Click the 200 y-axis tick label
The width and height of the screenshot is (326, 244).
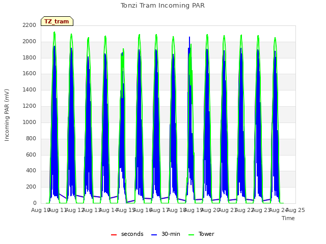click(31, 187)
